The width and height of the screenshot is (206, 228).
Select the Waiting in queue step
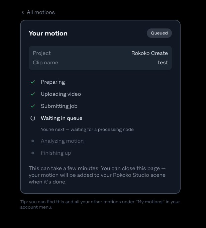click(62, 118)
